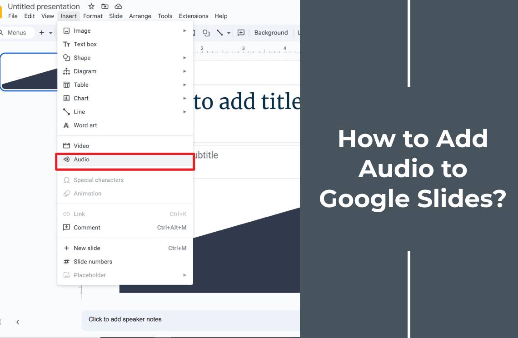Choose Slide numbers option
518x338 pixels.
125,262
